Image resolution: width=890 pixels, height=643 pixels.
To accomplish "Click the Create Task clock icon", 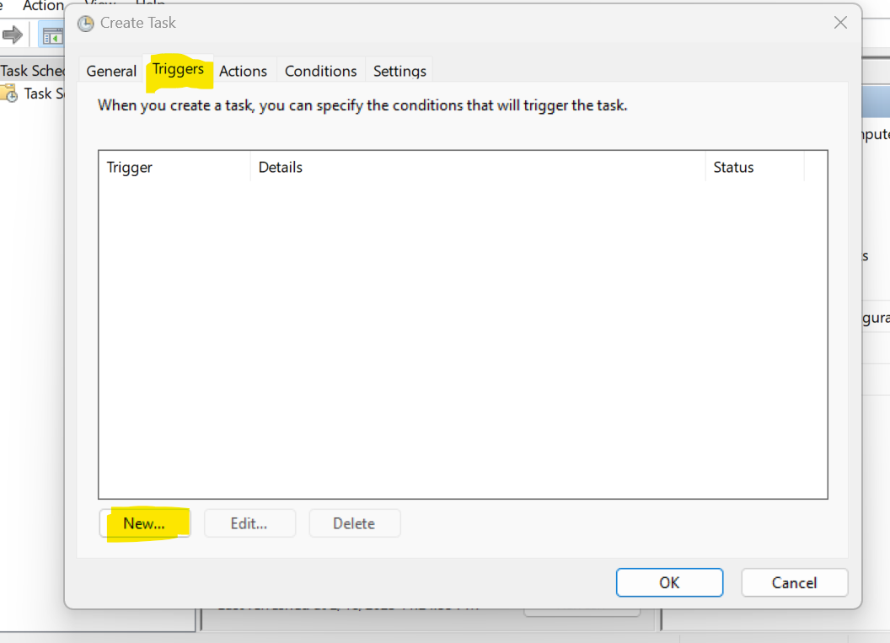I will 86,24.
